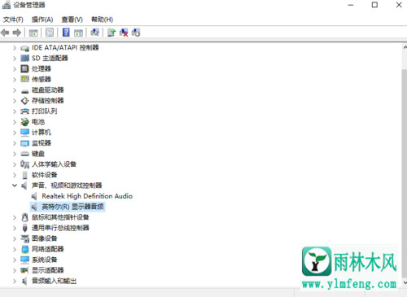Click the Back arrow toolbar icon

5,33
